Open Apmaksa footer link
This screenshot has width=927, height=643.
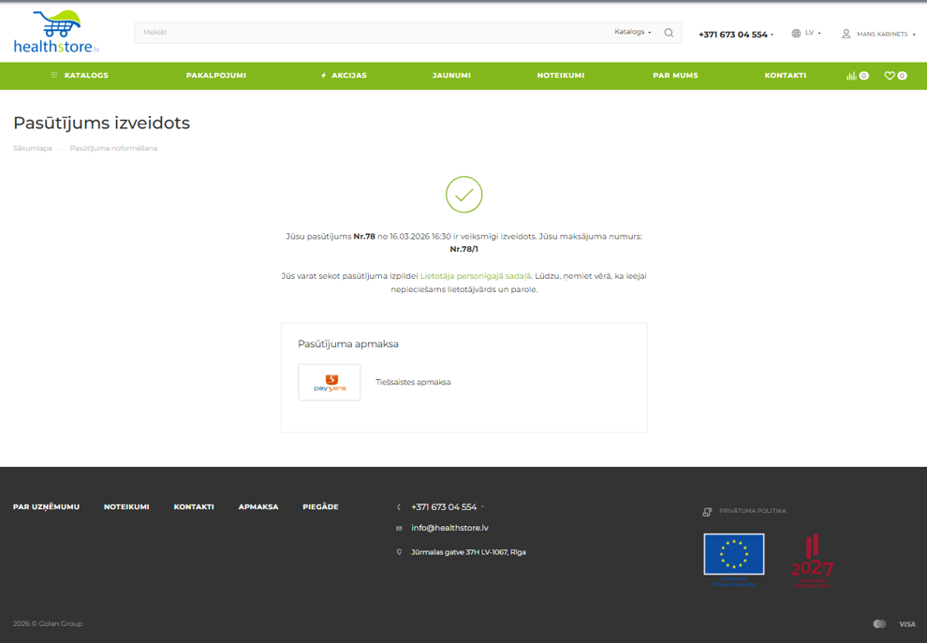click(258, 507)
